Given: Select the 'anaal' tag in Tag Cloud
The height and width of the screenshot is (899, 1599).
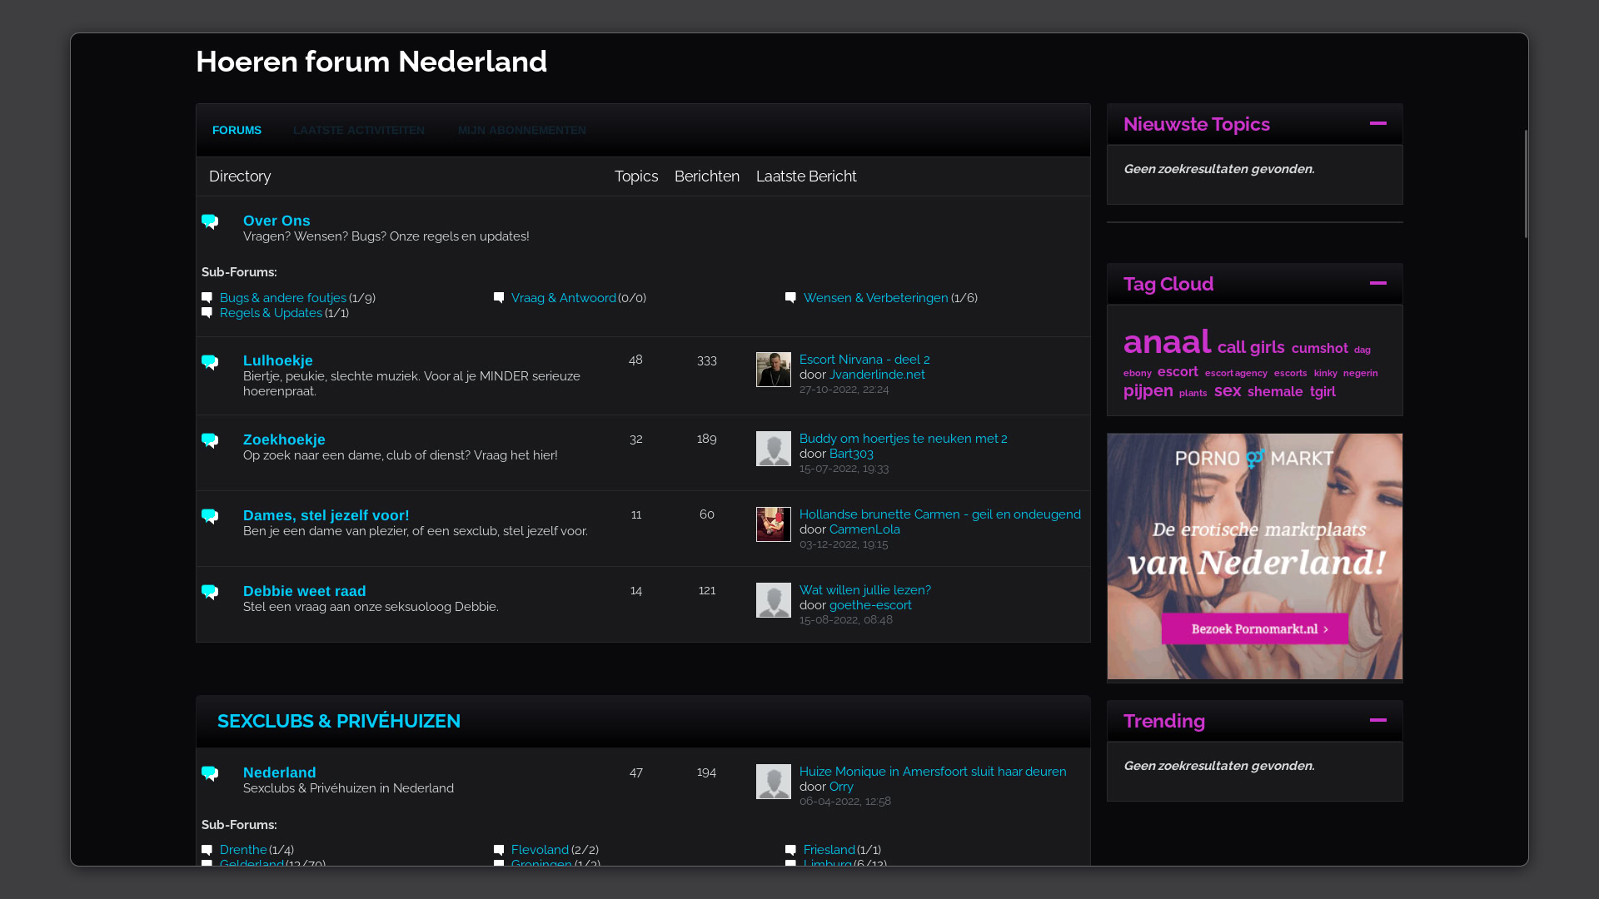Looking at the screenshot, I should coord(1166,342).
